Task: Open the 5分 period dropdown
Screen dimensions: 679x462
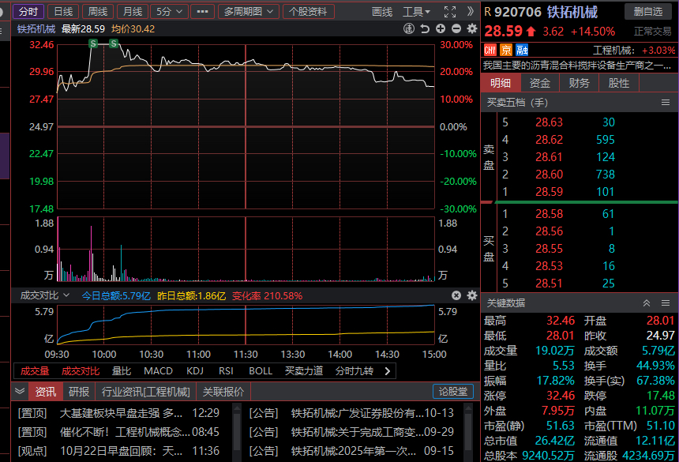Action: click(x=169, y=12)
